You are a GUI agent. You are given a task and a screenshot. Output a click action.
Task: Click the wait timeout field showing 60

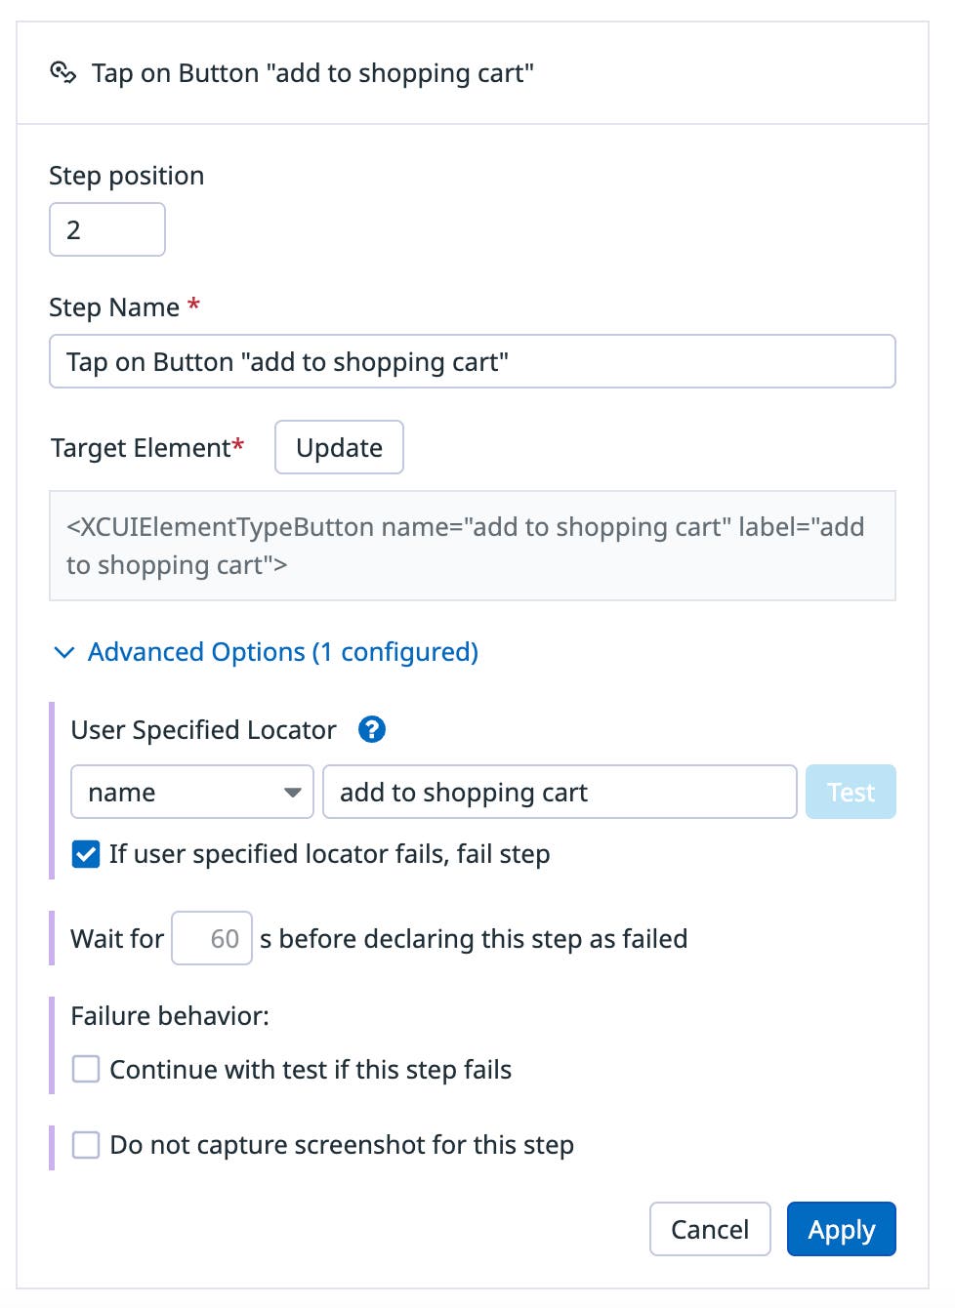212,937
